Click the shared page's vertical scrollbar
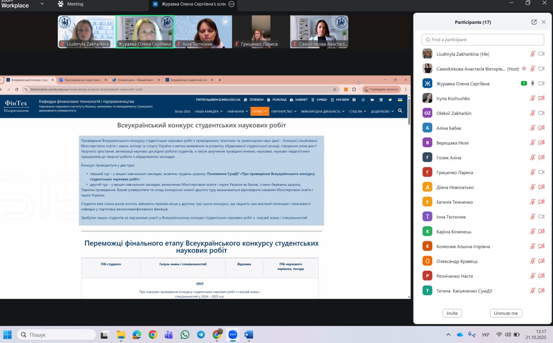Image resolution: width=553 pixels, height=343 pixels. coord(409,194)
